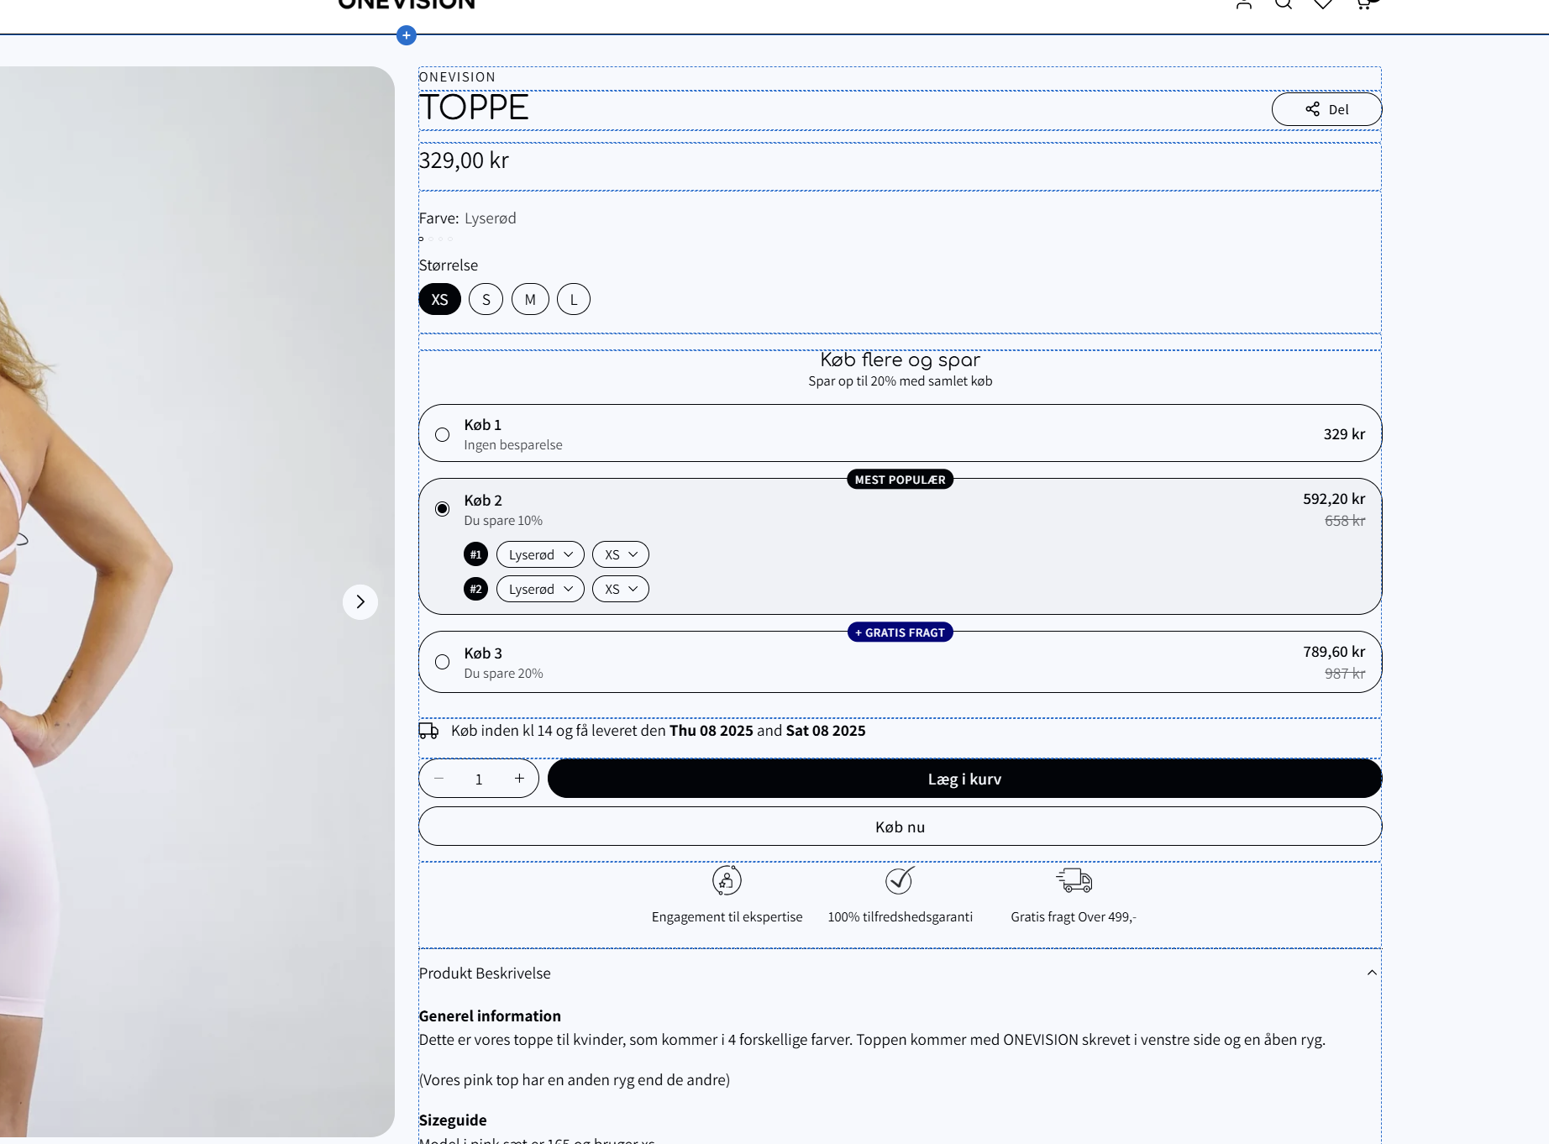Open XS size dropdown for item #2
This screenshot has height=1144, width=1549.
click(621, 589)
